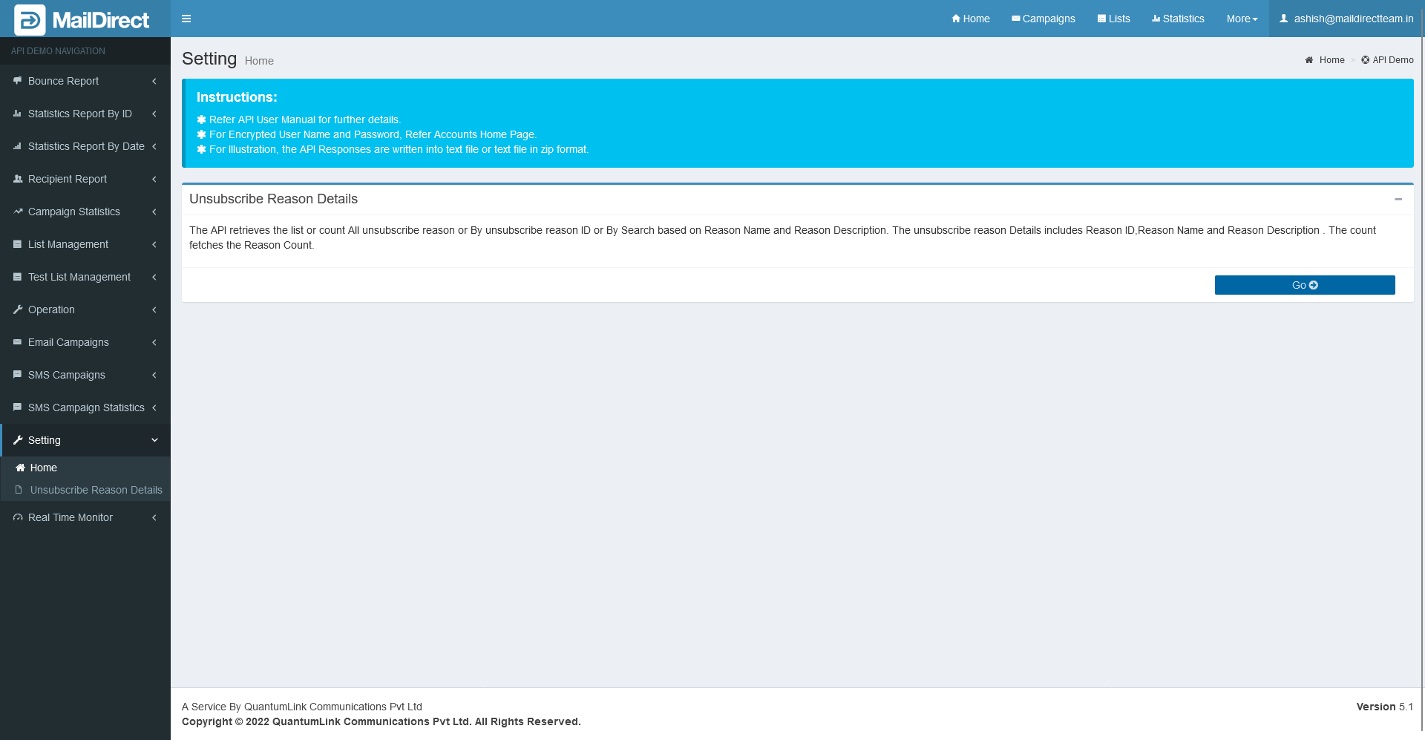Collapse the Unsubscribe Reason Details panel
This screenshot has height=740, width=1425.
(1398, 199)
